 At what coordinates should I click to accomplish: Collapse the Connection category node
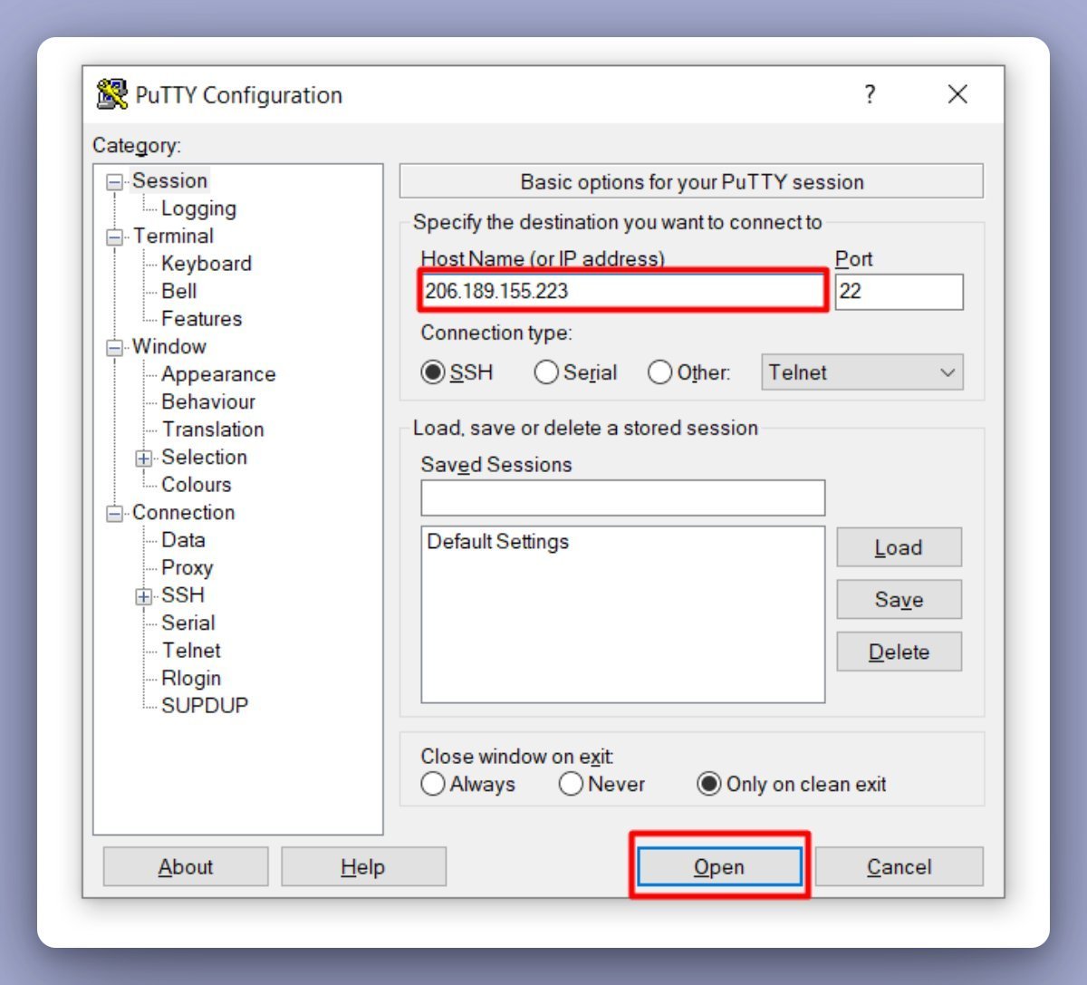115,514
